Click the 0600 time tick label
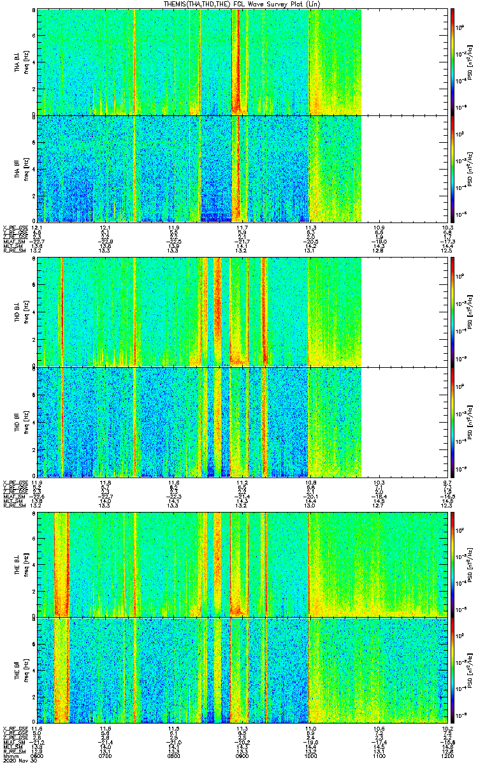This screenshot has height=765, width=478. point(37,755)
